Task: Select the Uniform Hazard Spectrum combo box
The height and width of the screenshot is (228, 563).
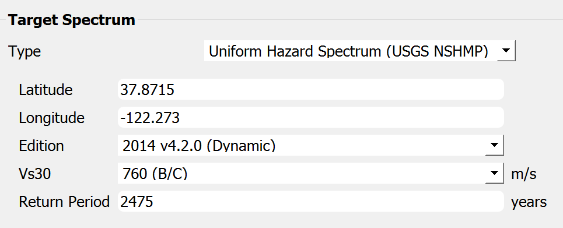Action: click(x=360, y=51)
